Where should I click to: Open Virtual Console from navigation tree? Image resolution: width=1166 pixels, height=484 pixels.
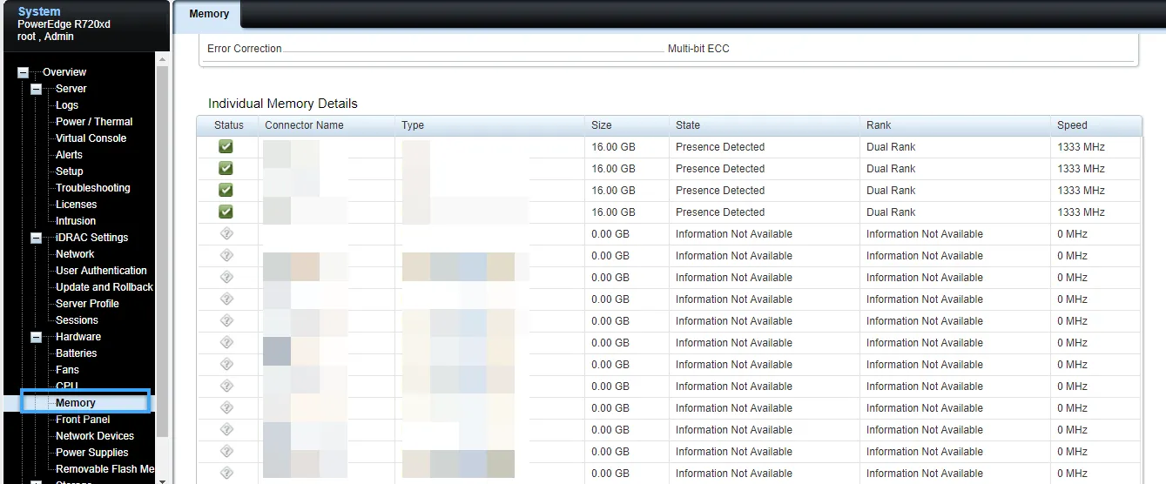[91, 138]
